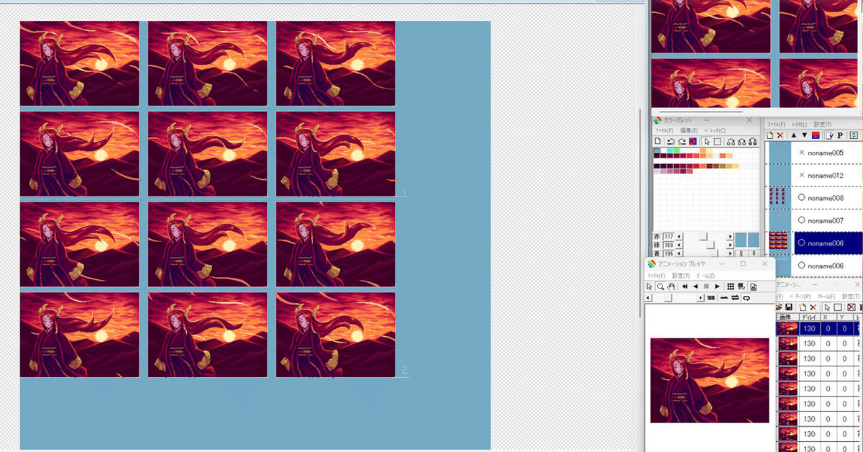
Task: Open the ズーム(Z) menu in Animation Player
Action: [x=706, y=276]
